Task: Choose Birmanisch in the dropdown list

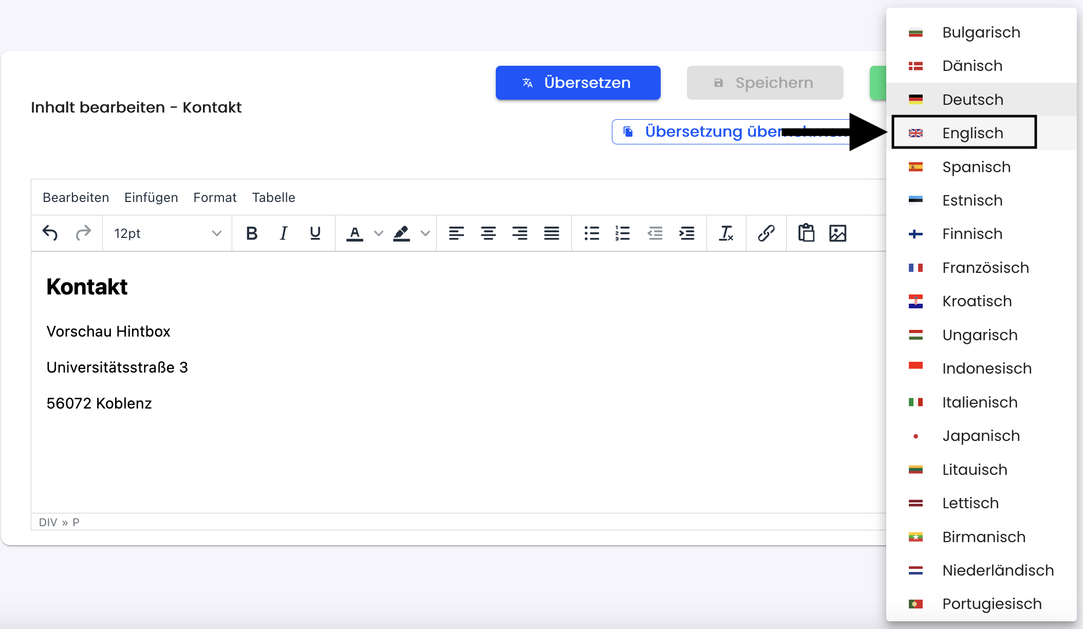Action: (981, 537)
